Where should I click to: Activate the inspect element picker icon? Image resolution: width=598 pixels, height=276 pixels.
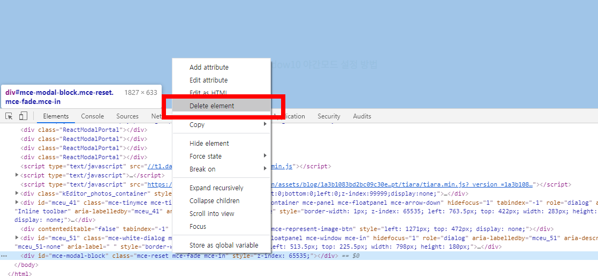pyautogui.click(x=9, y=116)
